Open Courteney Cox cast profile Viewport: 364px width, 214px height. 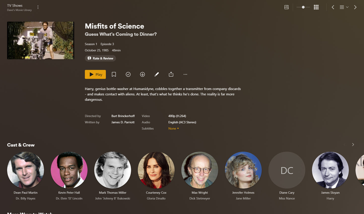tap(156, 170)
